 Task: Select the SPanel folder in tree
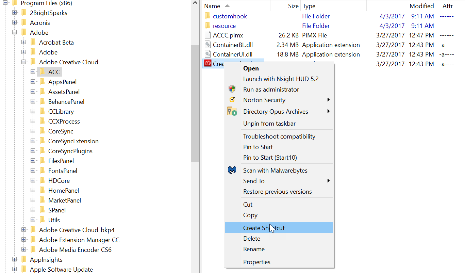pyautogui.click(x=57, y=210)
